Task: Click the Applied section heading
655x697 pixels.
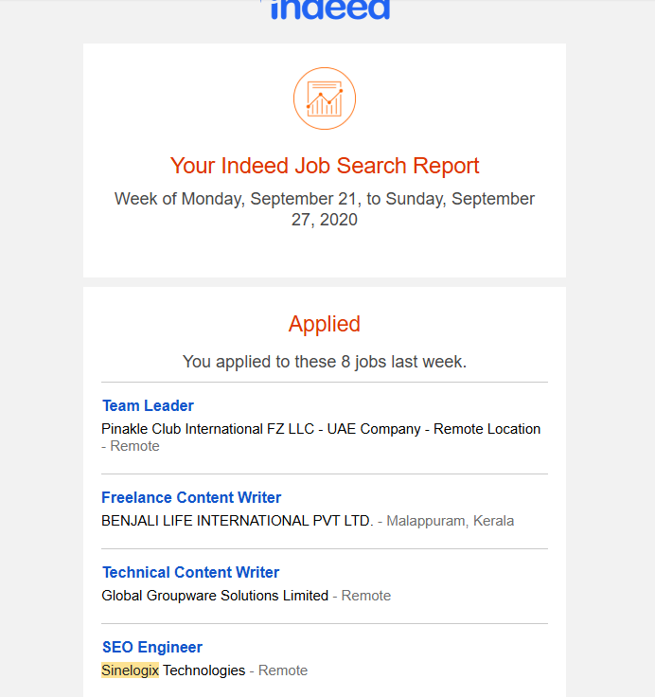Action: 325,324
